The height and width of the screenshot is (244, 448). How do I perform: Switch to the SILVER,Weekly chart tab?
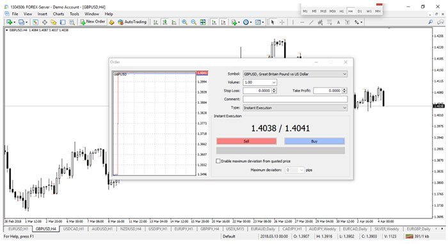(x=387, y=229)
